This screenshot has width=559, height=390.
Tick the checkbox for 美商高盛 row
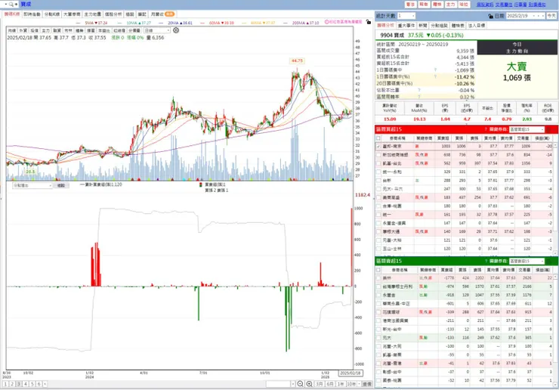[378, 197]
